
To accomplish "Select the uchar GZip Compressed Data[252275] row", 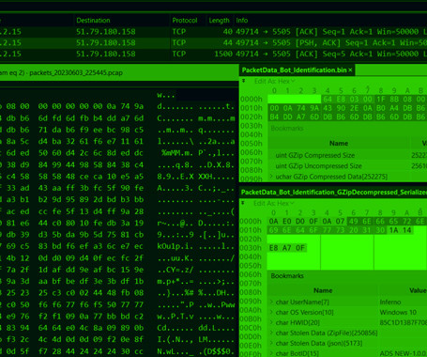I will coord(347,177).
